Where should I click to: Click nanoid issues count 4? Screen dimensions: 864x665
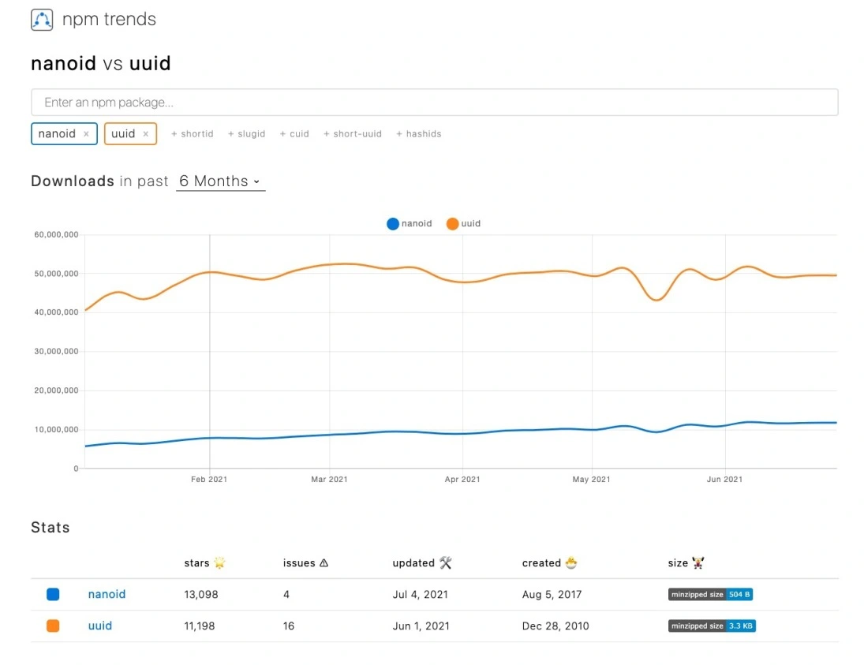pos(286,595)
